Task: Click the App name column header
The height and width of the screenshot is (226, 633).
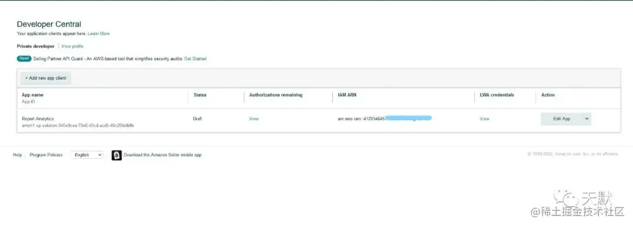Action: point(33,95)
